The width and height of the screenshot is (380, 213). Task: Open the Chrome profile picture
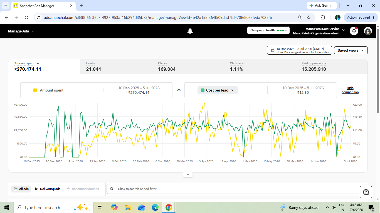coord(338,17)
